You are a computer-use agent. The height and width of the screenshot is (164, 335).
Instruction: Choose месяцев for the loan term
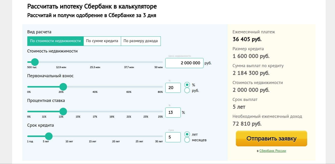(x=187, y=140)
